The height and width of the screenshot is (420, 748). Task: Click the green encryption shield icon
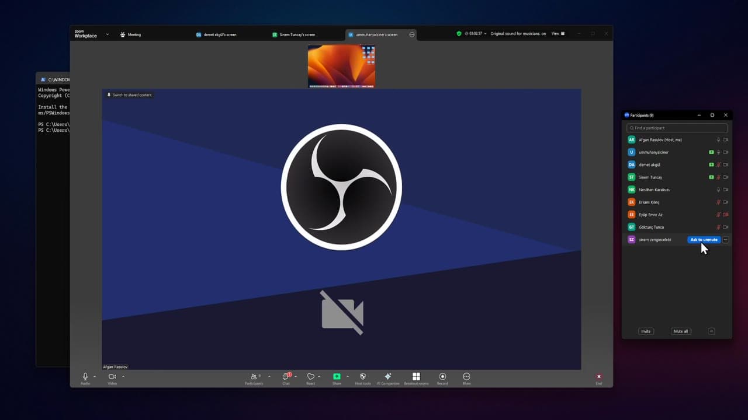click(x=459, y=34)
